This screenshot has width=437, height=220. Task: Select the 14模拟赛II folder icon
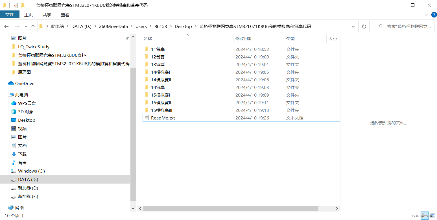[147, 80]
